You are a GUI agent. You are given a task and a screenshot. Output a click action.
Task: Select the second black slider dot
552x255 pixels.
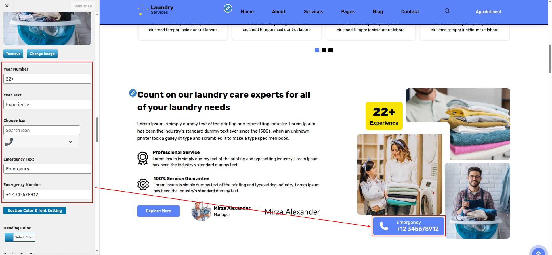pyautogui.click(x=324, y=50)
